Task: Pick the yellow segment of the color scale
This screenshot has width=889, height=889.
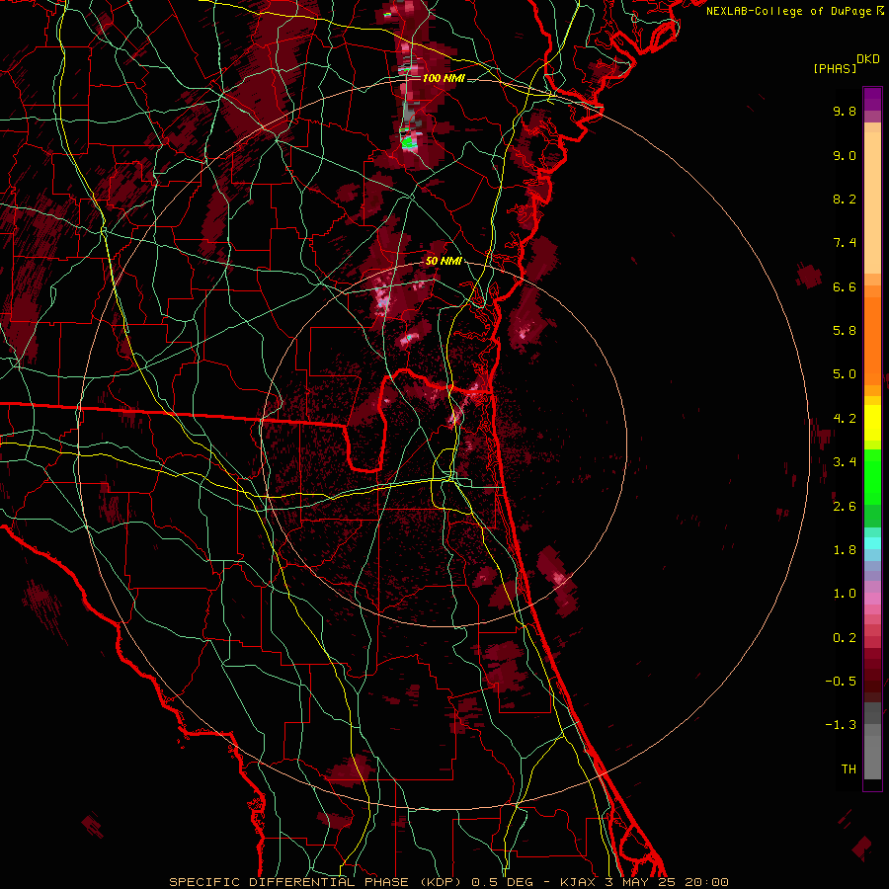Action: [x=872, y=423]
